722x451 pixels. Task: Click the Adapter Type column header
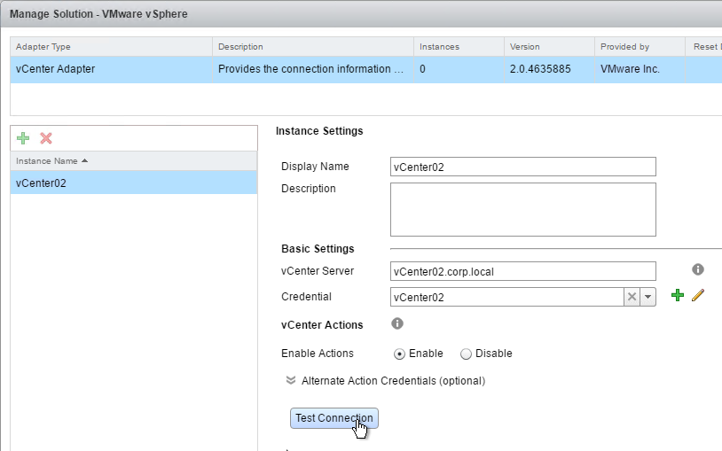click(x=111, y=46)
